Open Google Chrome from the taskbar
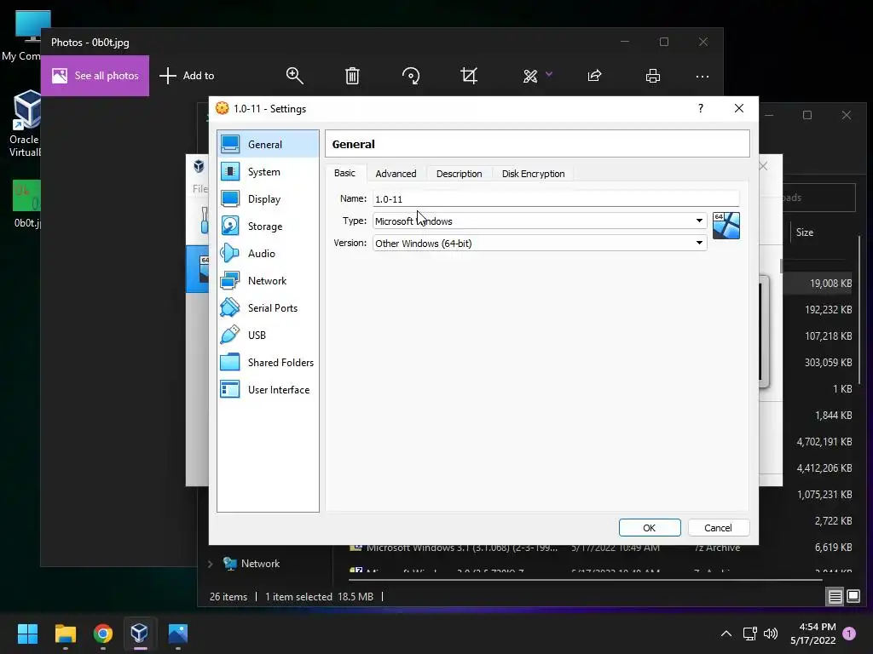The width and height of the screenshot is (873, 654). click(x=103, y=634)
